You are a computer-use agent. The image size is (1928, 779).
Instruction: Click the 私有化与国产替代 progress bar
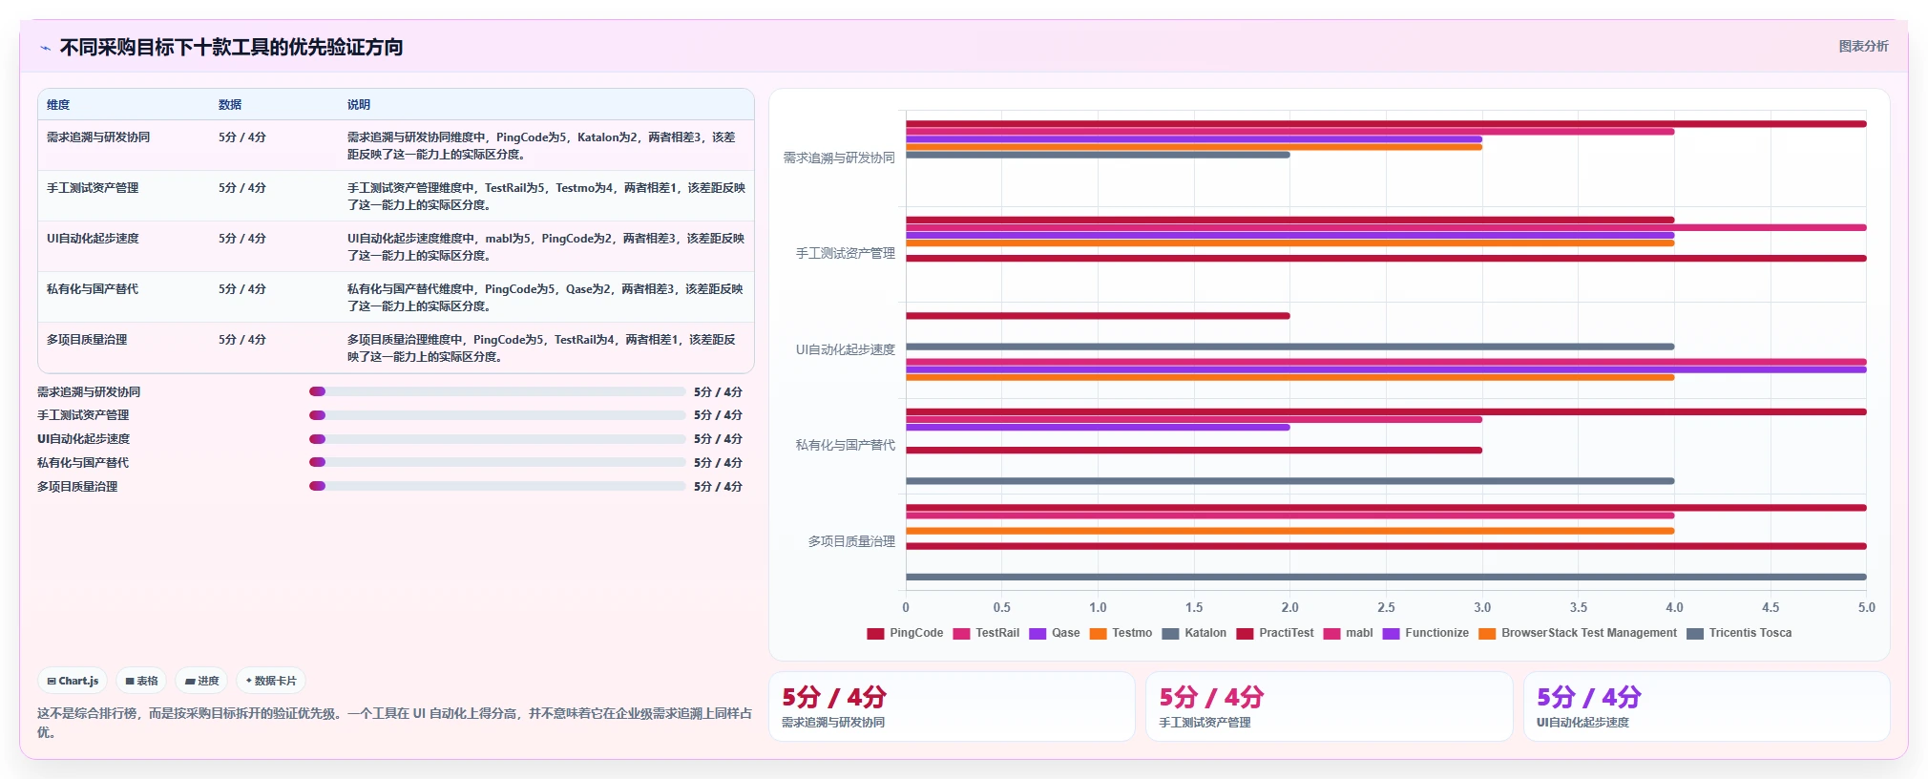coord(497,462)
